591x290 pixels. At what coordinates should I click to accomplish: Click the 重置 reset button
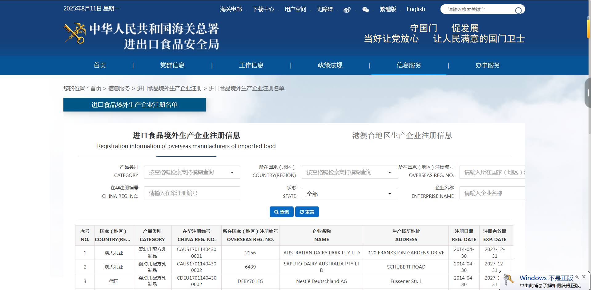[307, 212]
